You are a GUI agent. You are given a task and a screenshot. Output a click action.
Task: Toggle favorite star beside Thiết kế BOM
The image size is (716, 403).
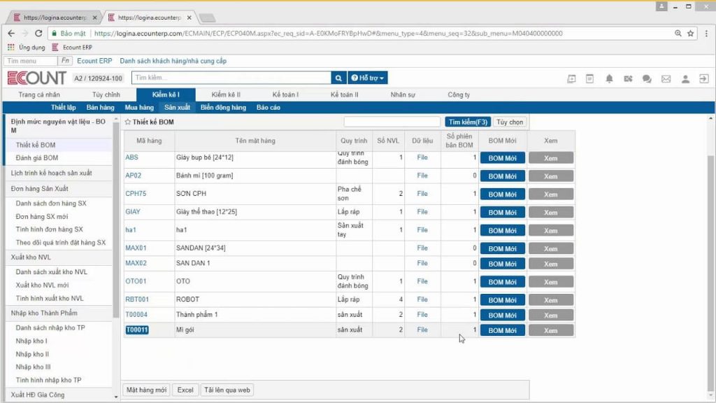(128, 122)
